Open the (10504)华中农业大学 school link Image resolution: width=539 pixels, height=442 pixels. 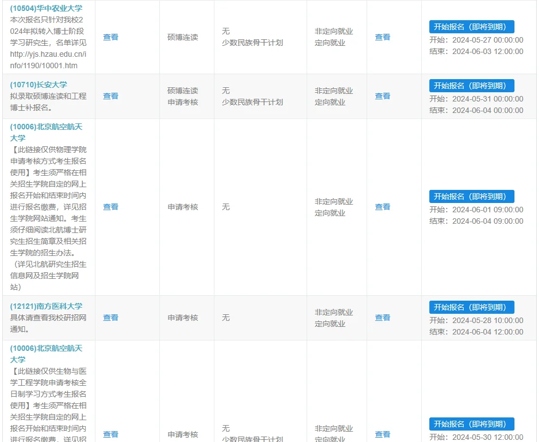(x=46, y=8)
